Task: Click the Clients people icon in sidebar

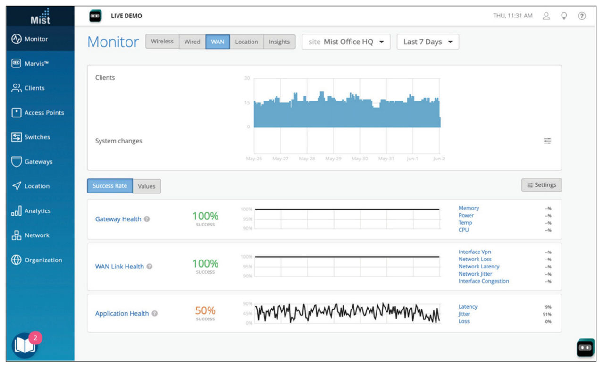Action: click(17, 88)
